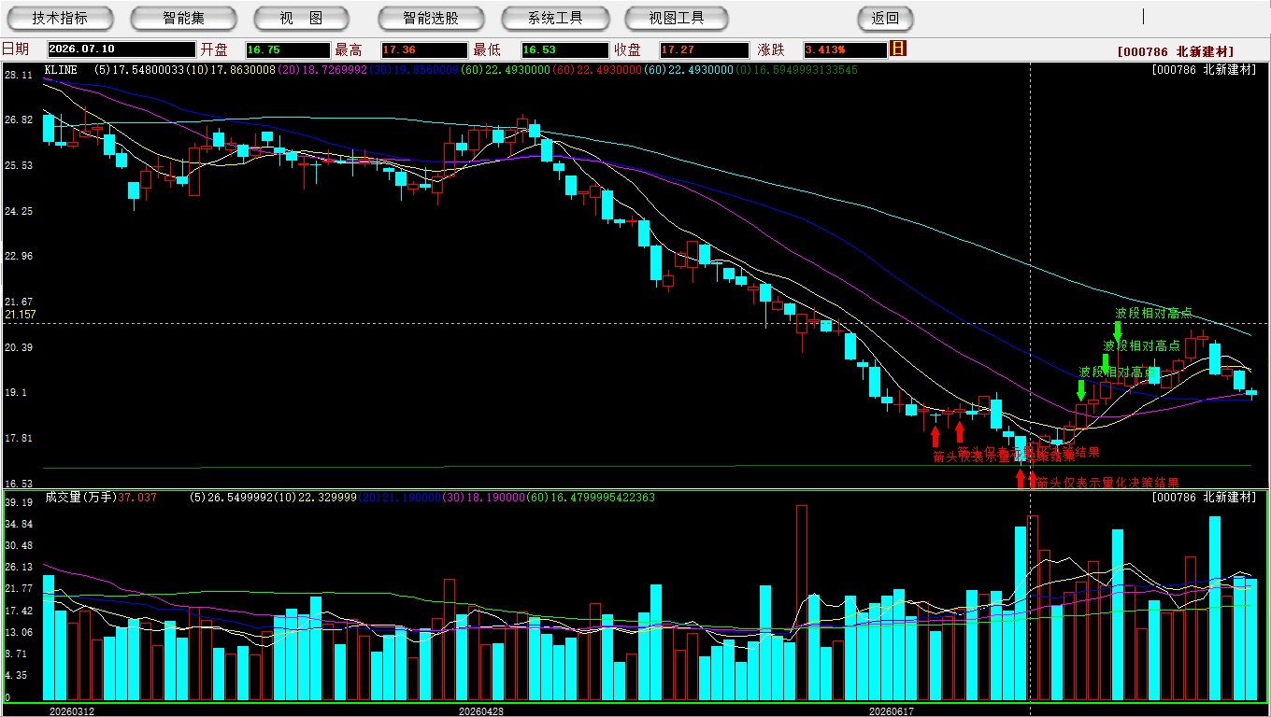The height and width of the screenshot is (717, 1271).
Task: Click the white [000786 北新建材] label in K-line pane
Action: [1205, 70]
